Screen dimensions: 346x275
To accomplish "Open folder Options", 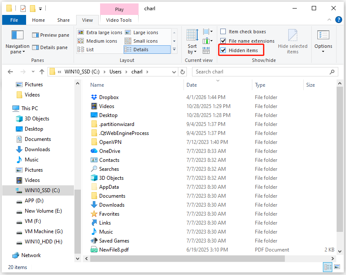I will 323,41.
